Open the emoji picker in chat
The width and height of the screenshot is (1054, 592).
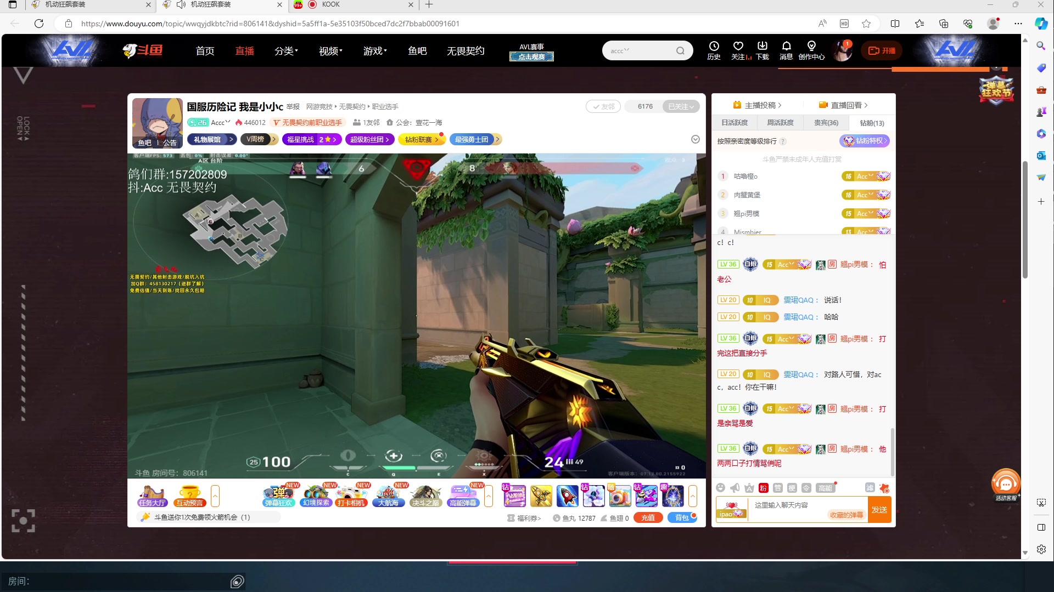pyautogui.click(x=720, y=488)
